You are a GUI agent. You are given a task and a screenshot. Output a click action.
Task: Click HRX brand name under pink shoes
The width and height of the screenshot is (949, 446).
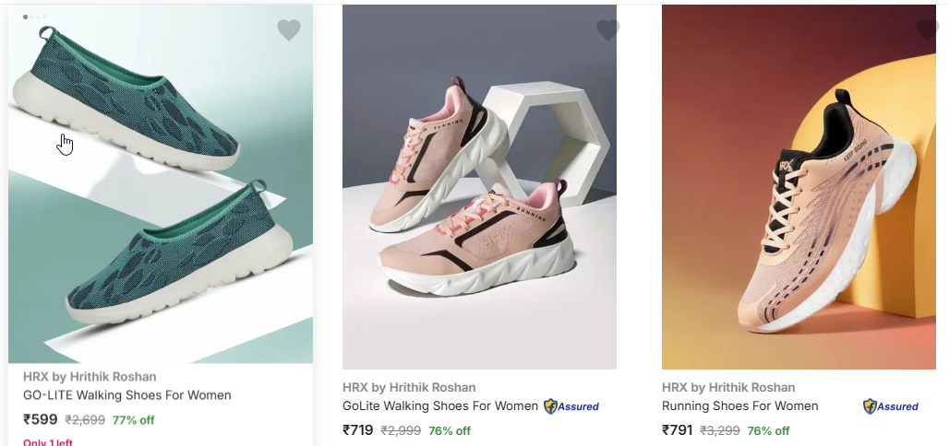pyautogui.click(x=409, y=387)
